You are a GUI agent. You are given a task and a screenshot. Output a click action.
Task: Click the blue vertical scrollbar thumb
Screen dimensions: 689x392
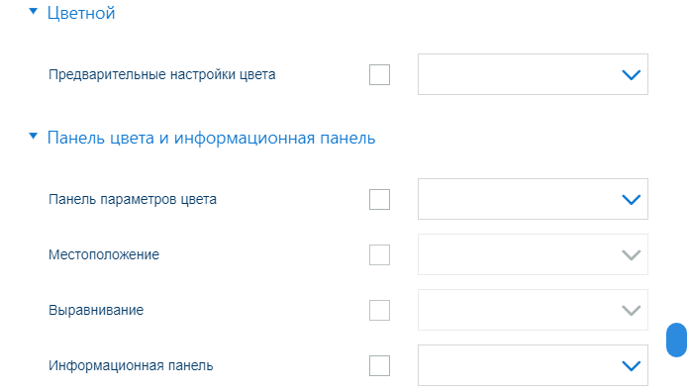point(677,340)
